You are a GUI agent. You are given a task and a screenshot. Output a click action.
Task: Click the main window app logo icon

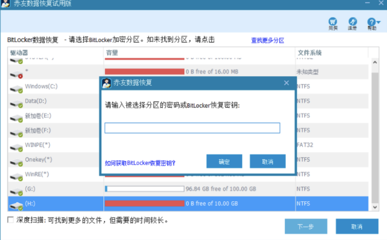[5, 3]
